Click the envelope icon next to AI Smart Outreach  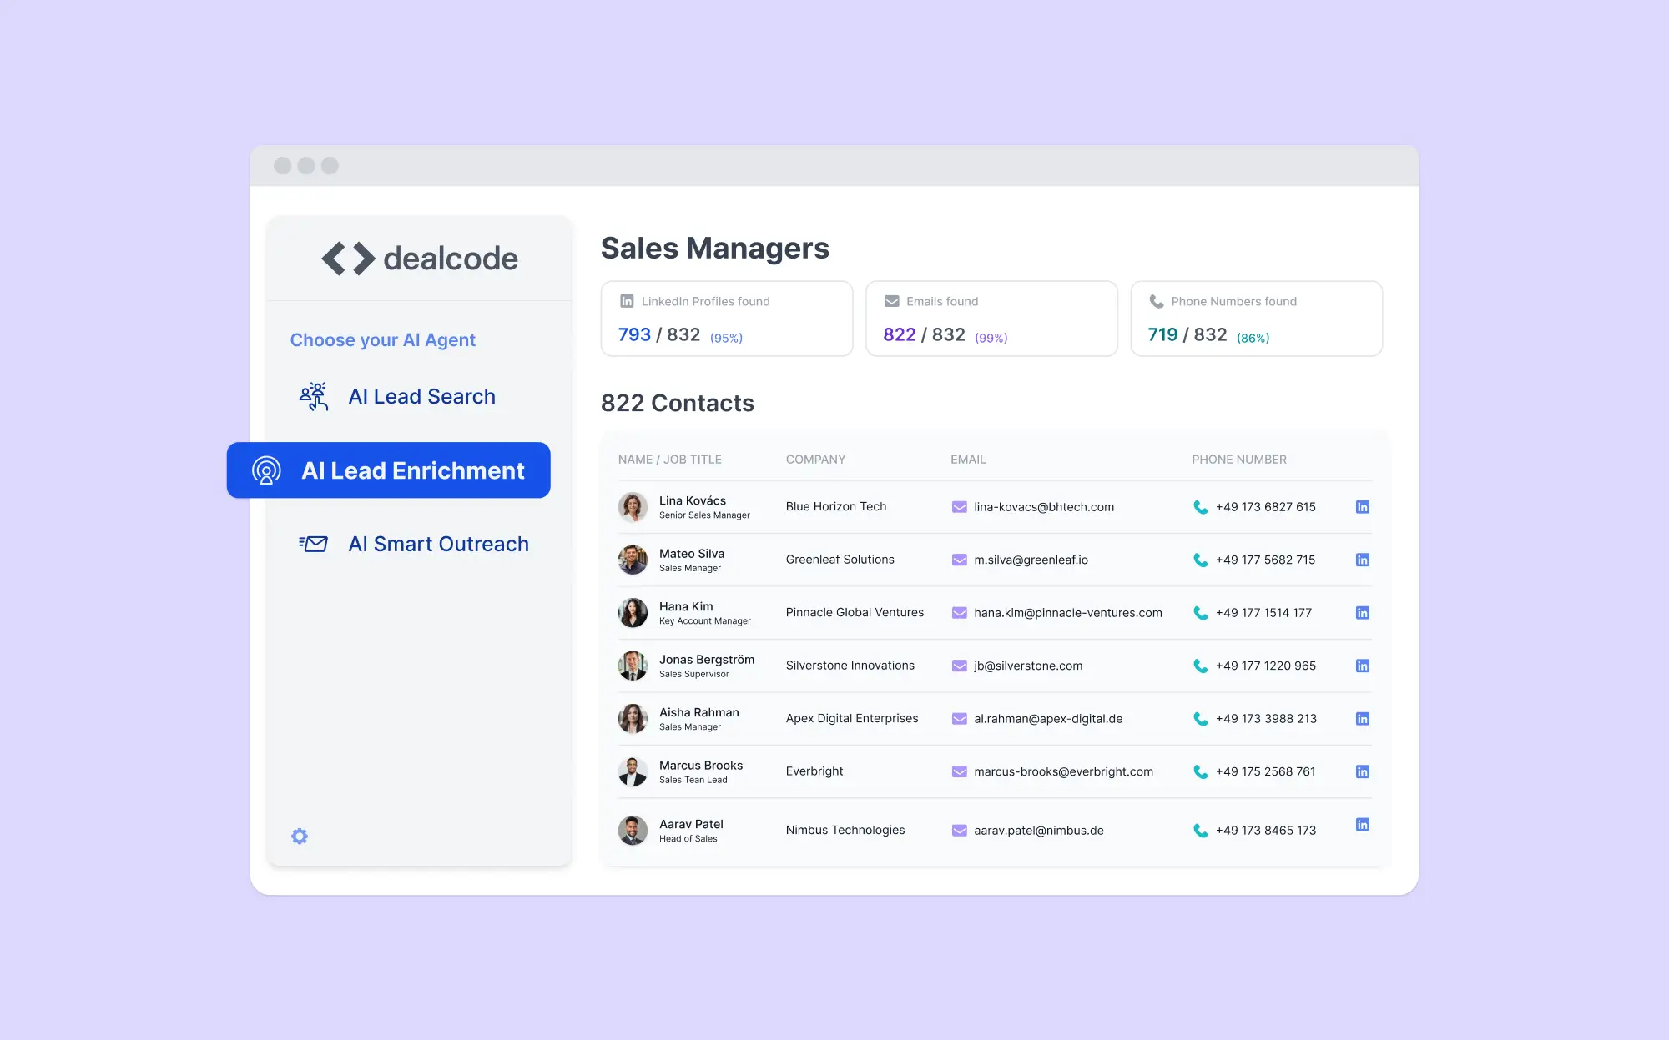(x=313, y=543)
